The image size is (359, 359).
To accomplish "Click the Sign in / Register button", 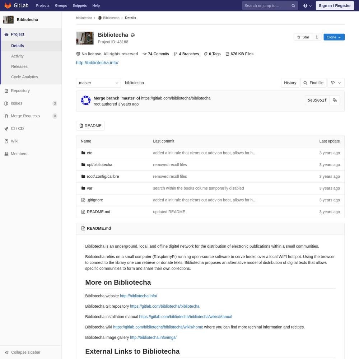I will tap(335, 6).
